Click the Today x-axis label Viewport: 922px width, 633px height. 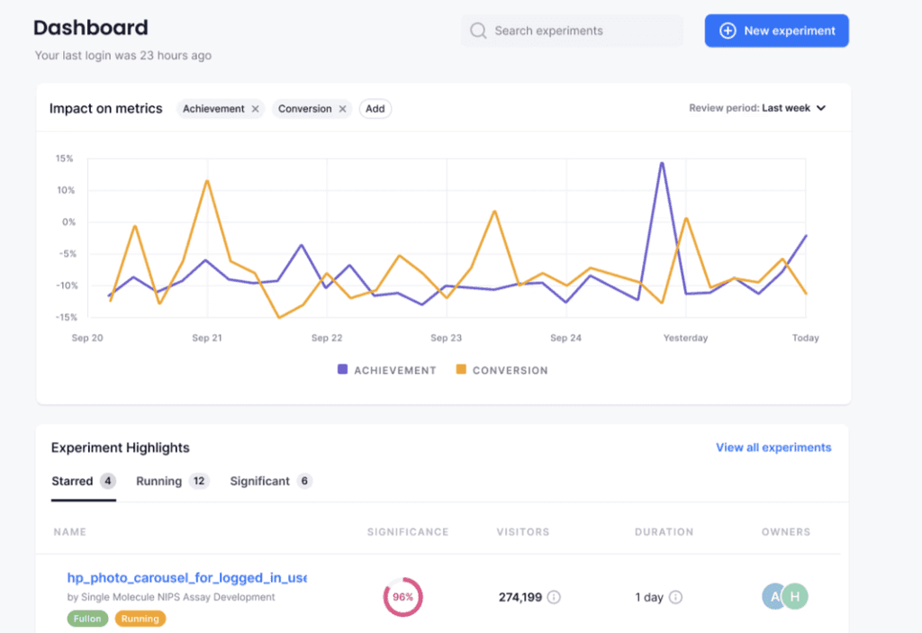806,339
